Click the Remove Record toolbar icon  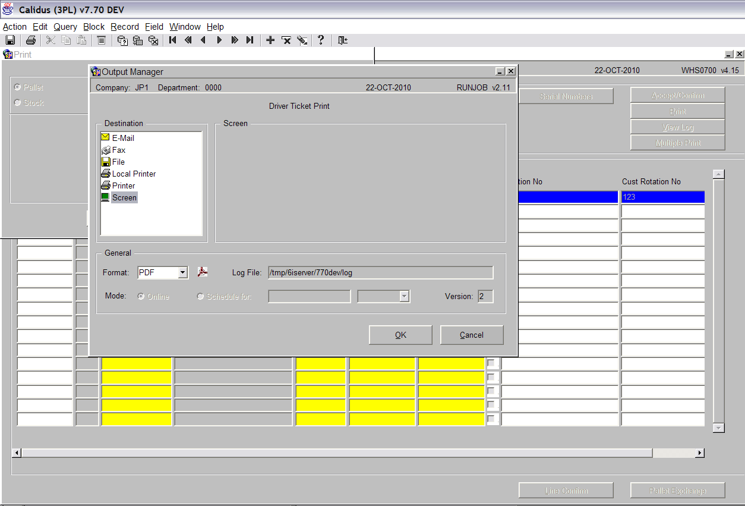pos(286,40)
